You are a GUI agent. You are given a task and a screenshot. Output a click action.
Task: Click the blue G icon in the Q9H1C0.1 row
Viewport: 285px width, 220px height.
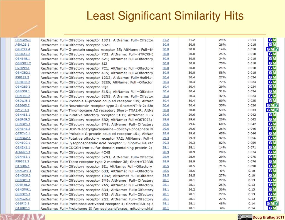tap(270, 143)
